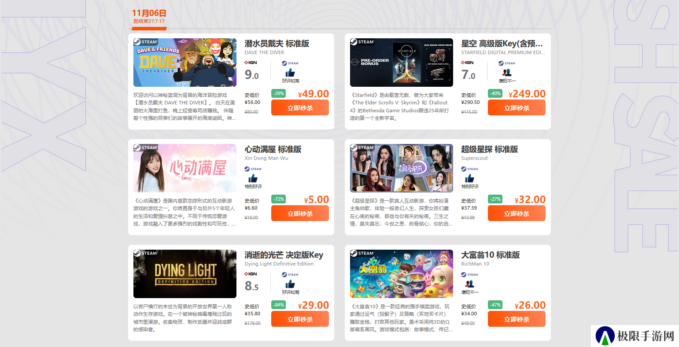Screen dimensions: 679x347
Task: Click the STARFIELD DIGITAL PREMIUM subtitle
Action: pyautogui.click(x=503, y=52)
